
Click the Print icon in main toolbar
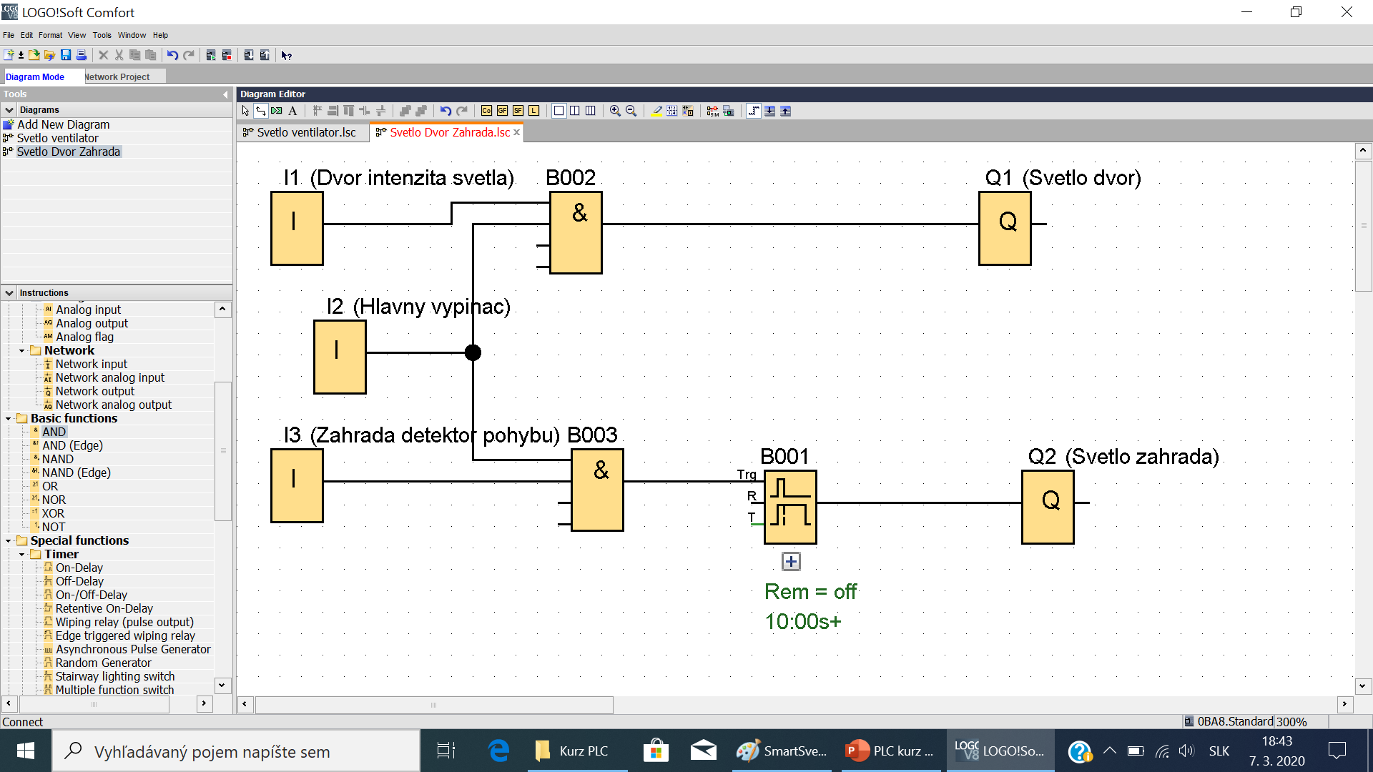click(82, 55)
